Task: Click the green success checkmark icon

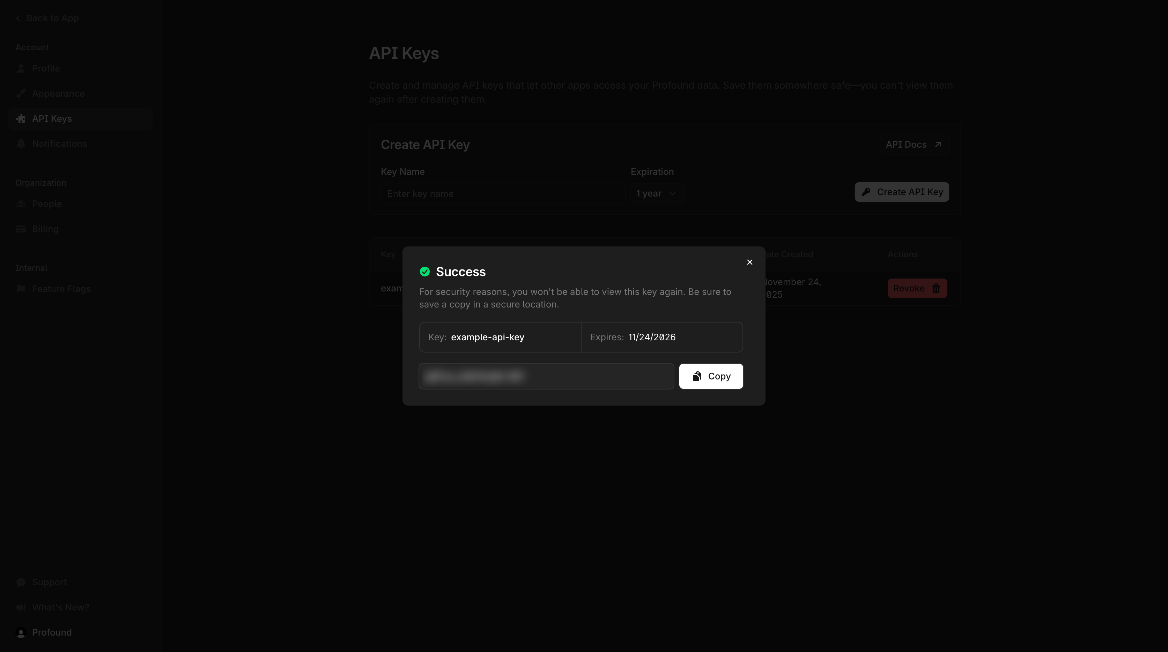Action: tap(425, 271)
